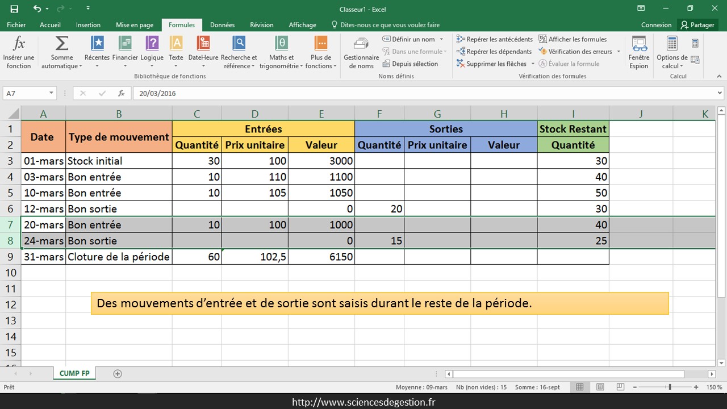Image resolution: width=727 pixels, height=409 pixels.
Task: Adjust the zoom slider in status bar
Action: pos(670,387)
